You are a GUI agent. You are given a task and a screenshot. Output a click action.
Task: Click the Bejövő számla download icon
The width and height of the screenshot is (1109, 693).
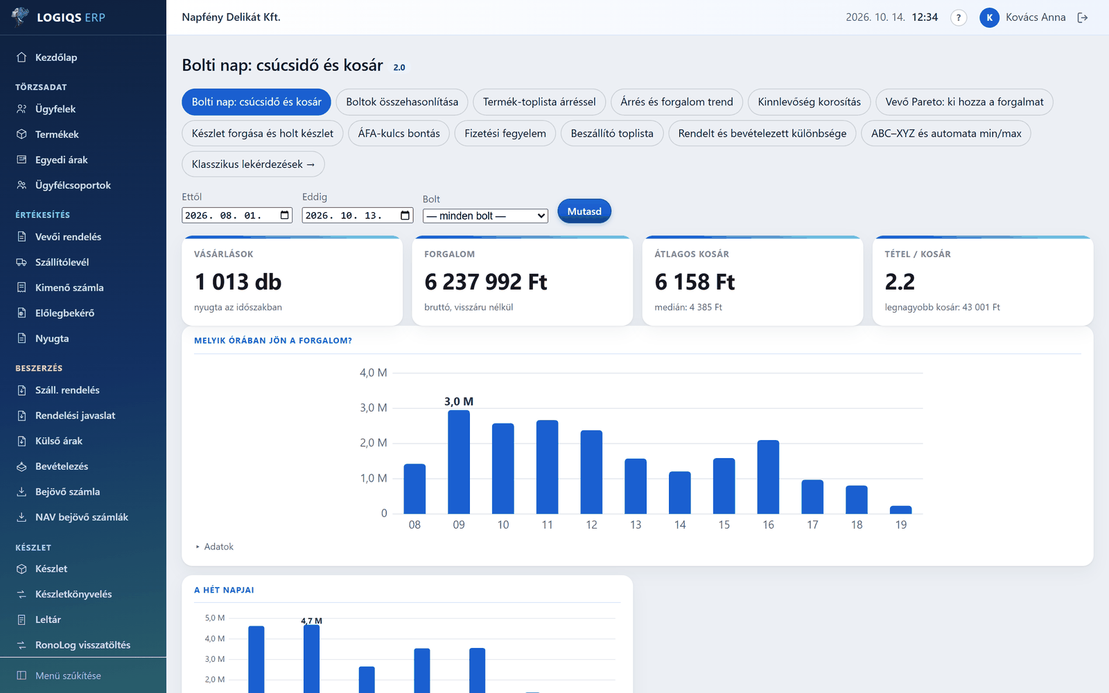click(x=21, y=492)
